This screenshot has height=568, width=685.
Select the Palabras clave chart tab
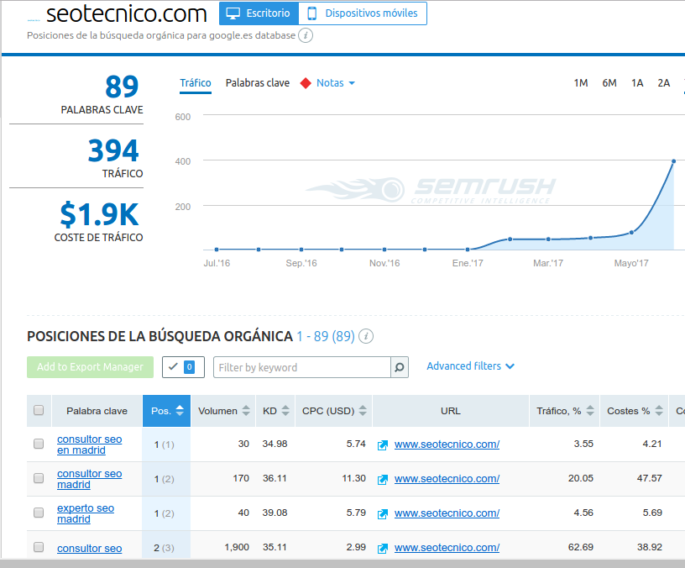(258, 83)
